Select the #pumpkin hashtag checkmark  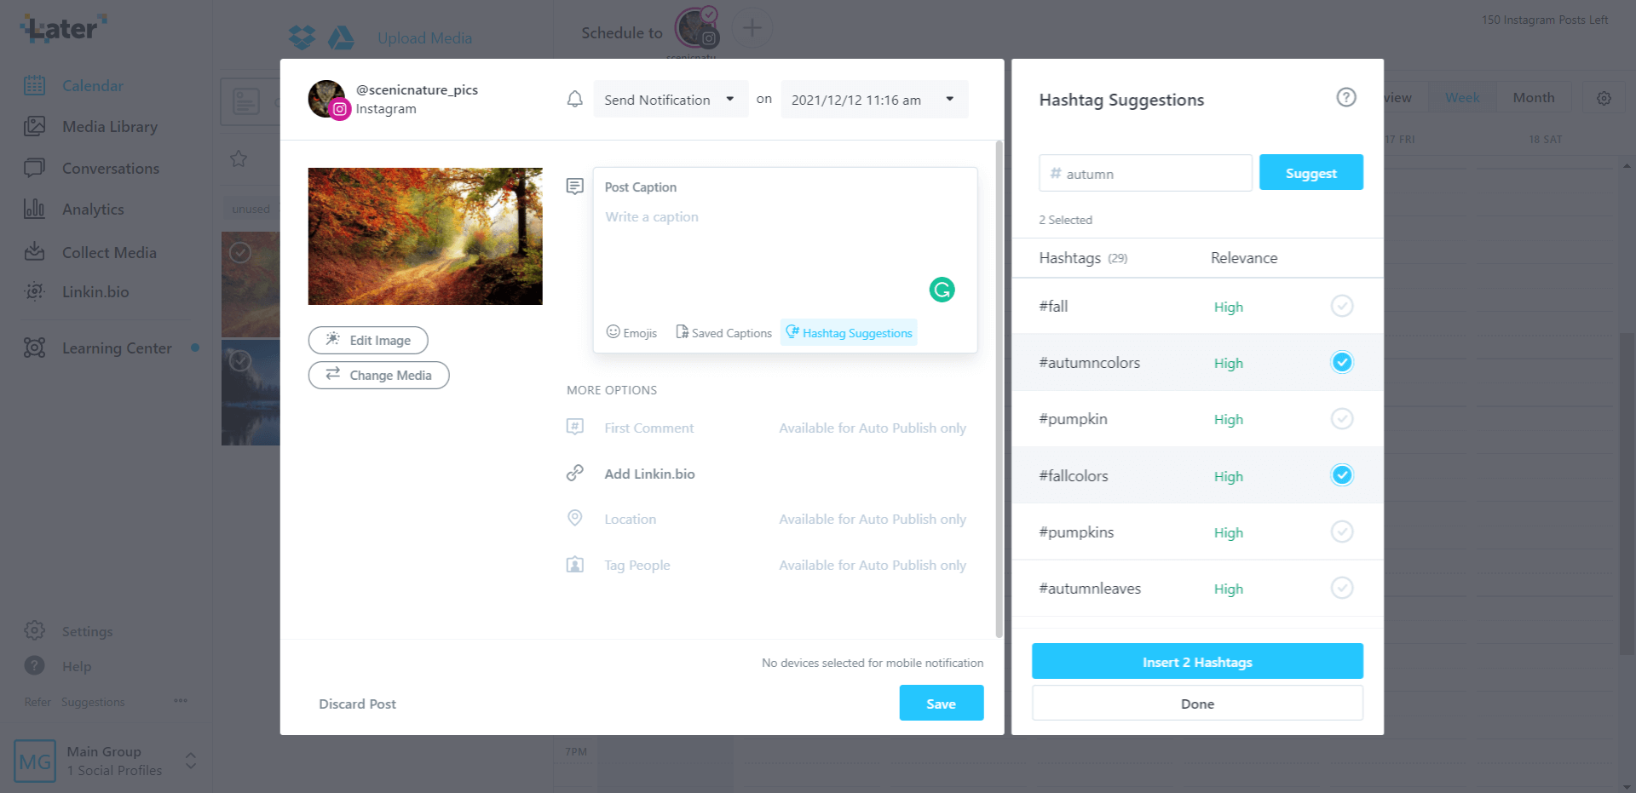[1342, 418]
